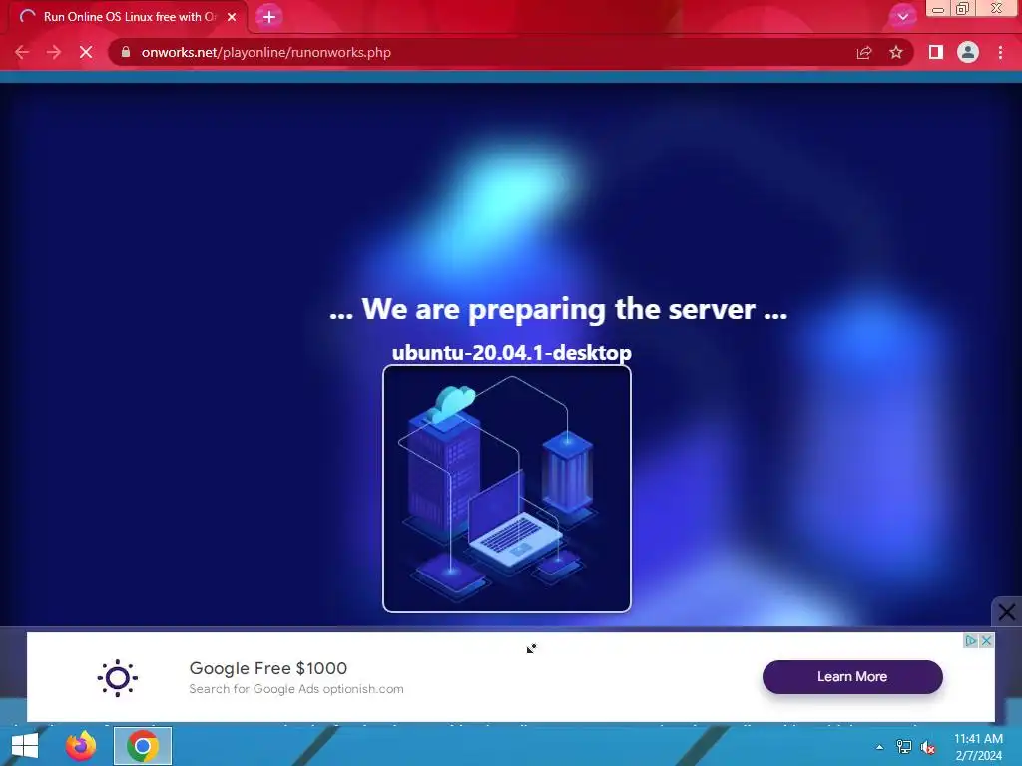Viewport: 1022px width, 766px height.
Task: Open the Chrome profile avatar menu
Action: point(968,52)
